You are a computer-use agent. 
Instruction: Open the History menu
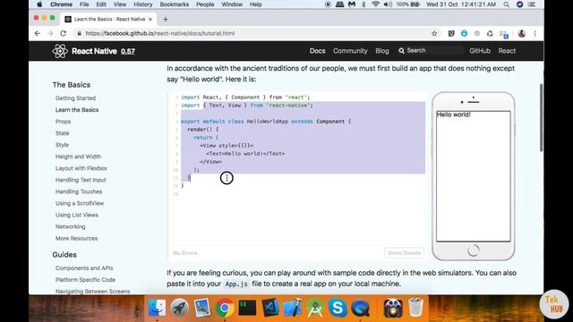pyautogui.click(x=142, y=4)
